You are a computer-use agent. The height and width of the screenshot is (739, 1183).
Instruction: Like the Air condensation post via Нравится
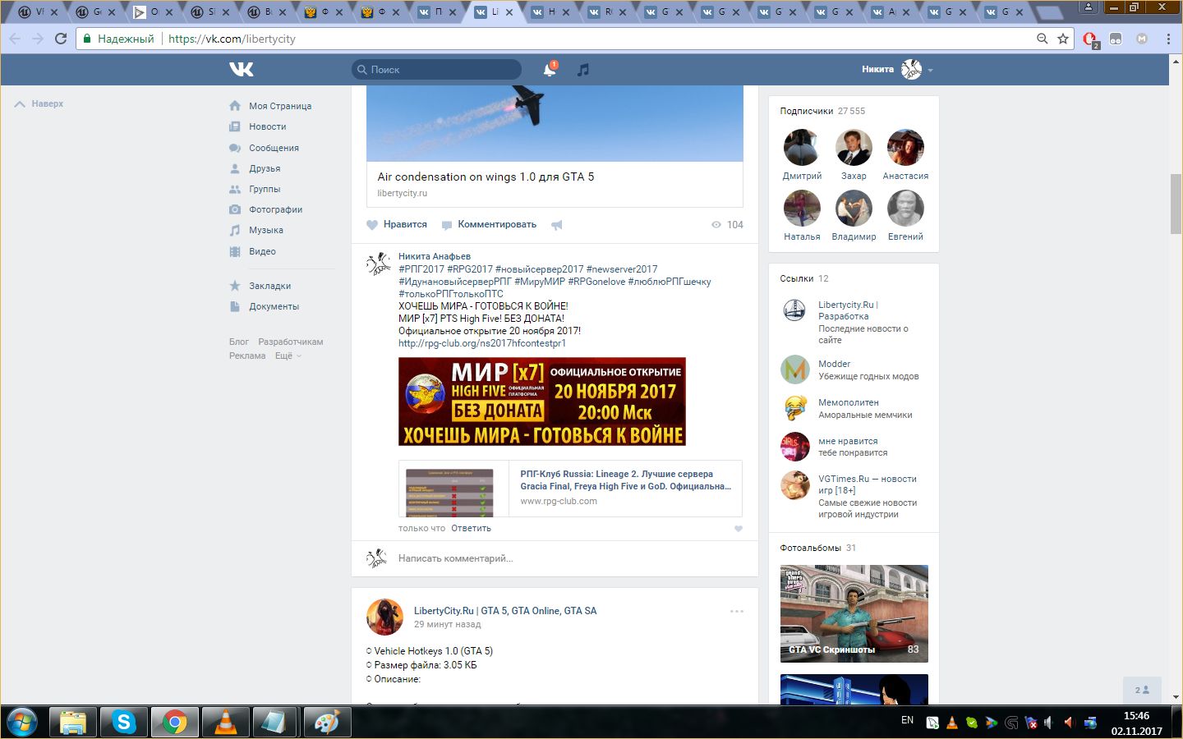tap(397, 224)
